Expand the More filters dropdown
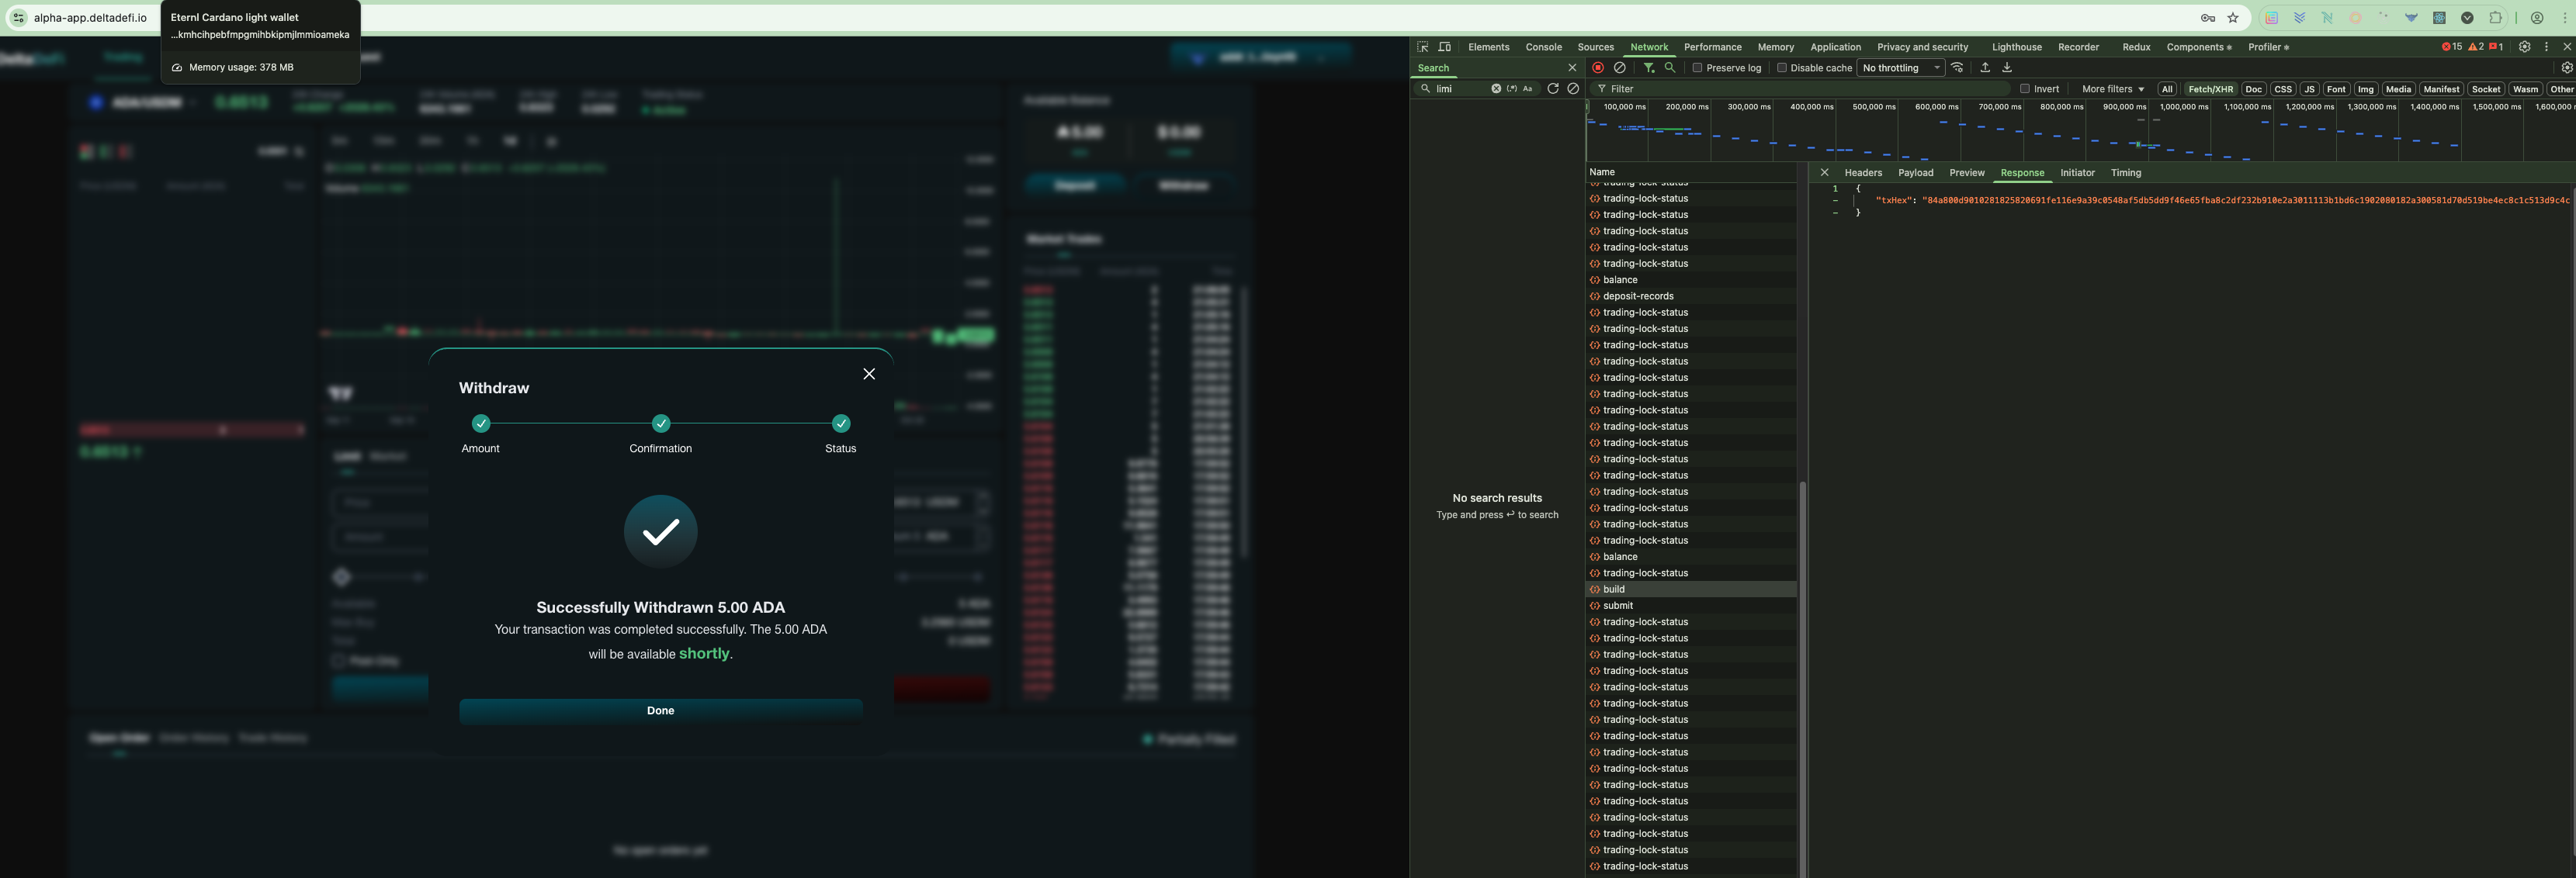The height and width of the screenshot is (878, 2576). [2112, 89]
